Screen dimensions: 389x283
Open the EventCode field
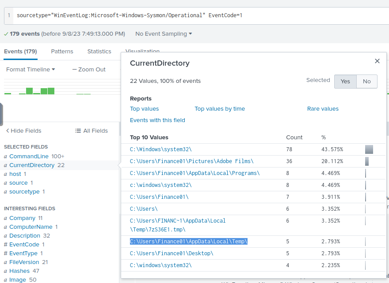[x=24, y=245]
